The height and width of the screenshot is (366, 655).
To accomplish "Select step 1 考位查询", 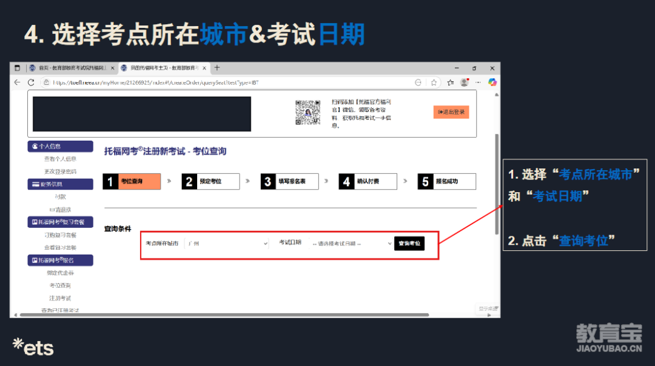I will pyautogui.click(x=132, y=182).
